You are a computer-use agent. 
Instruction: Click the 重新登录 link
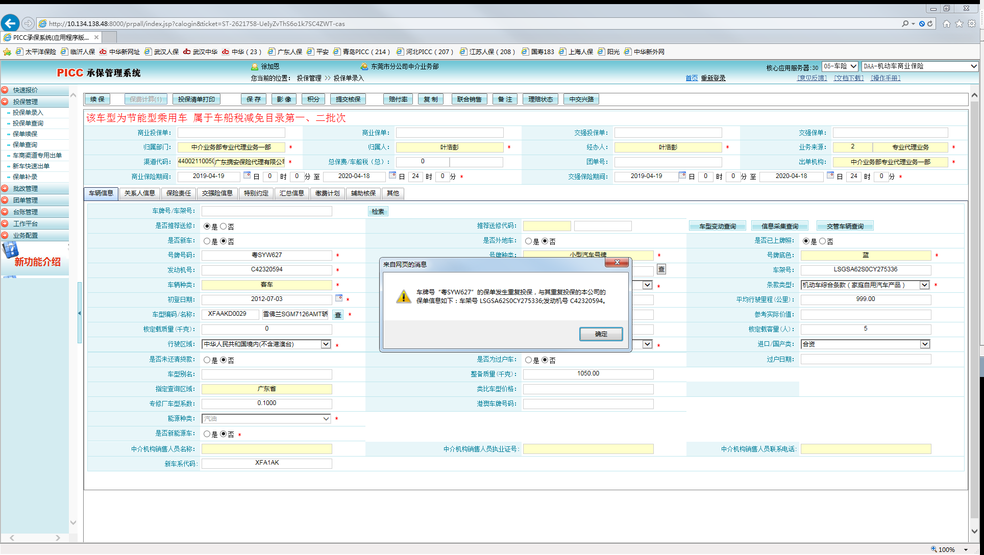pyautogui.click(x=713, y=78)
